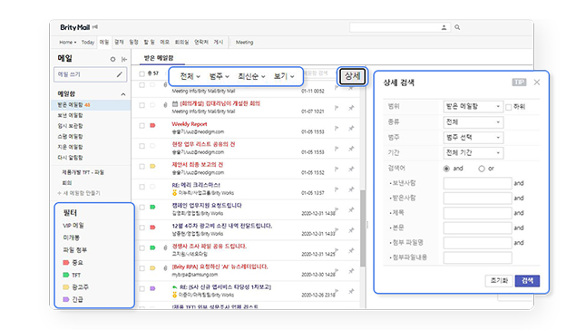This screenshot has height=330, width=586.
Task: Select the 받은 메일함 tab above list
Action: click(x=159, y=58)
